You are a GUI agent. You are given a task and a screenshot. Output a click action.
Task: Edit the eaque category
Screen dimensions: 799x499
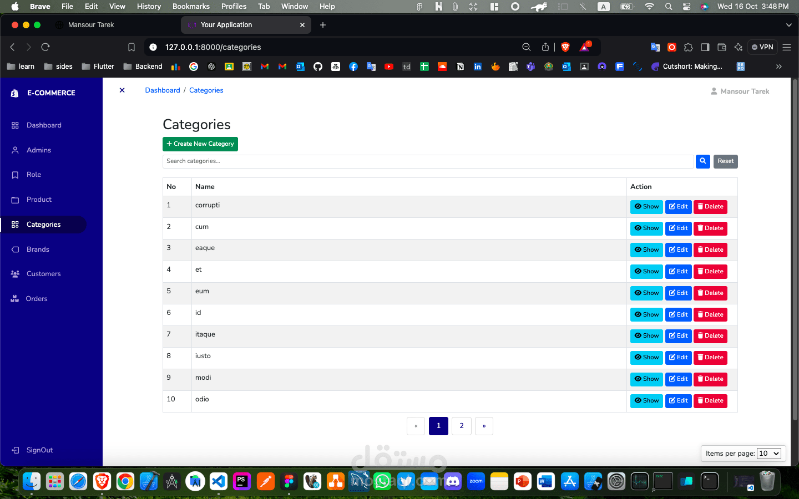pos(678,250)
